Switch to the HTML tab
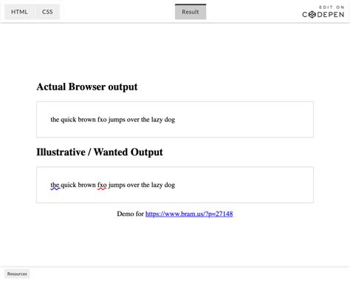 20,12
